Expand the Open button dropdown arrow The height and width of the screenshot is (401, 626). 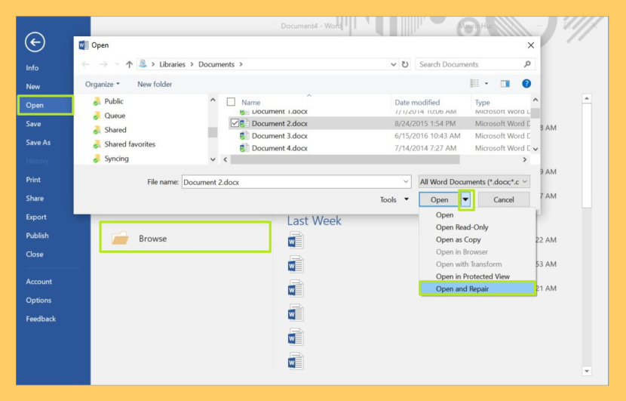[466, 200]
